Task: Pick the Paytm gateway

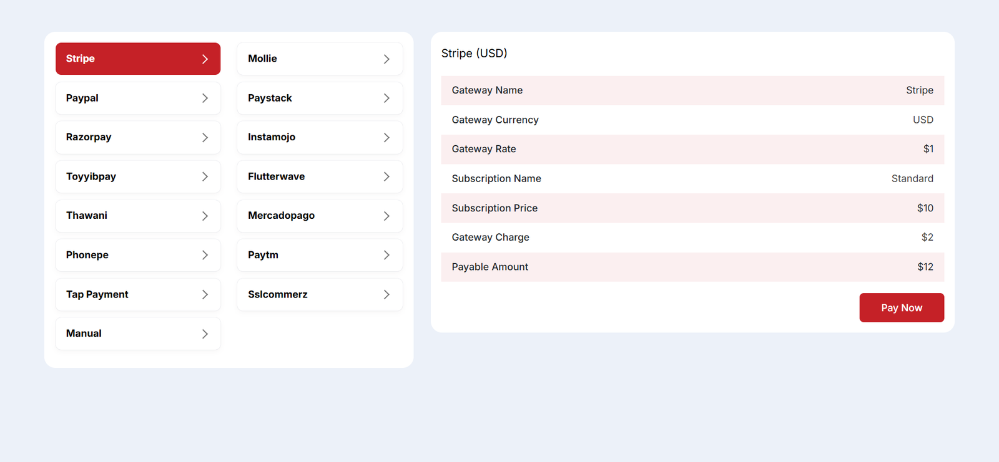Action: (319, 255)
